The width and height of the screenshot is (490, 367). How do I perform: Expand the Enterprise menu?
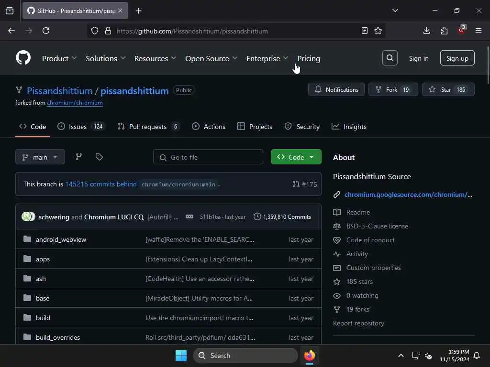click(x=267, y=58)
